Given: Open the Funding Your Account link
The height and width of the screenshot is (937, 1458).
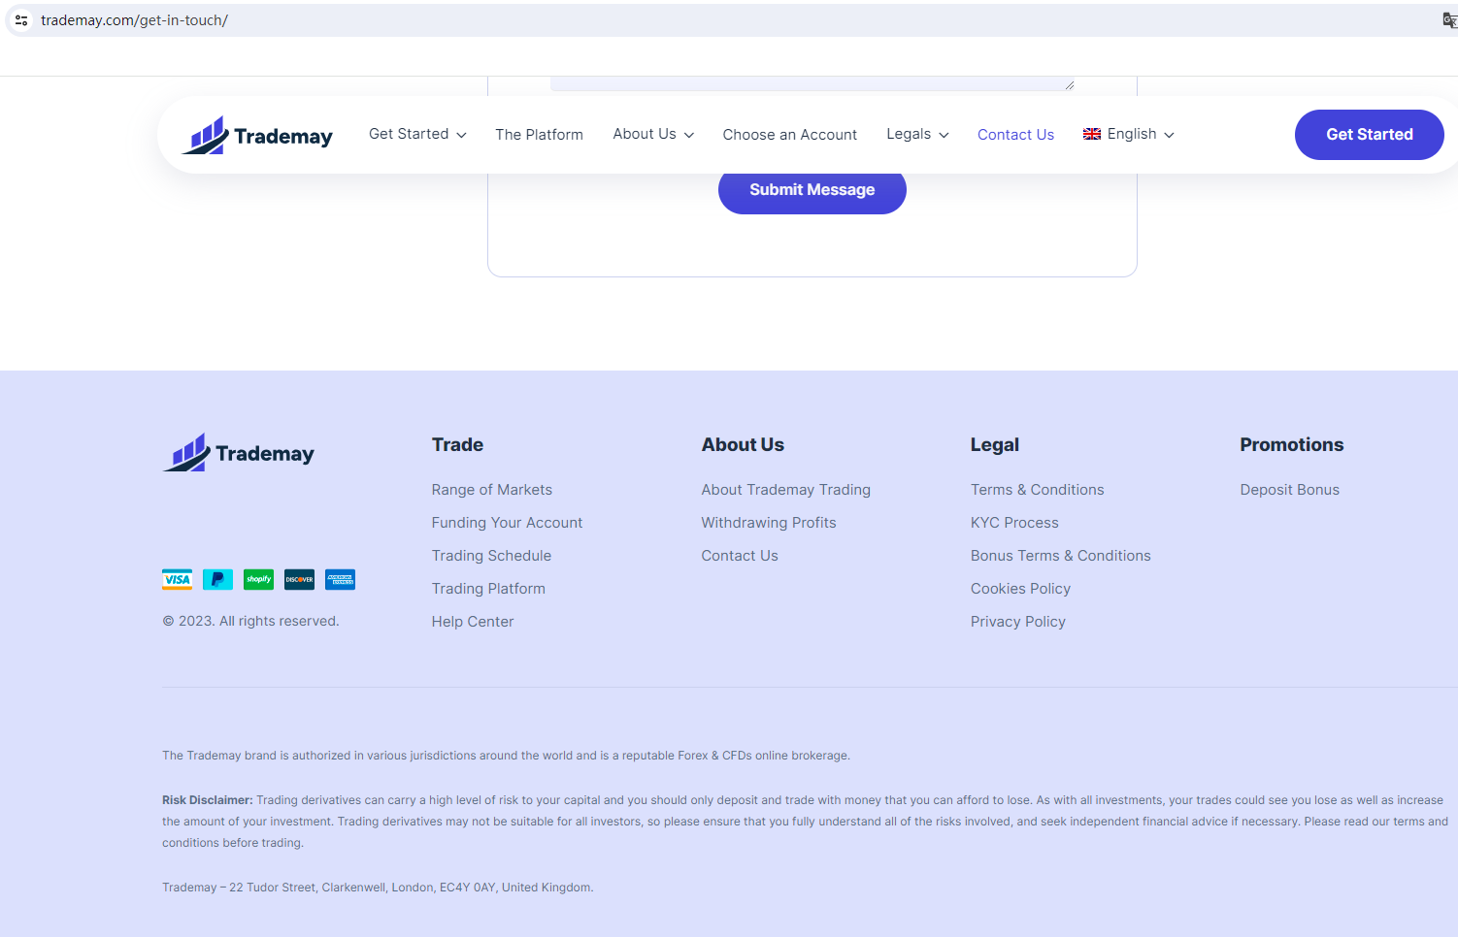Looking at the screenshot, I should [508, 523].
